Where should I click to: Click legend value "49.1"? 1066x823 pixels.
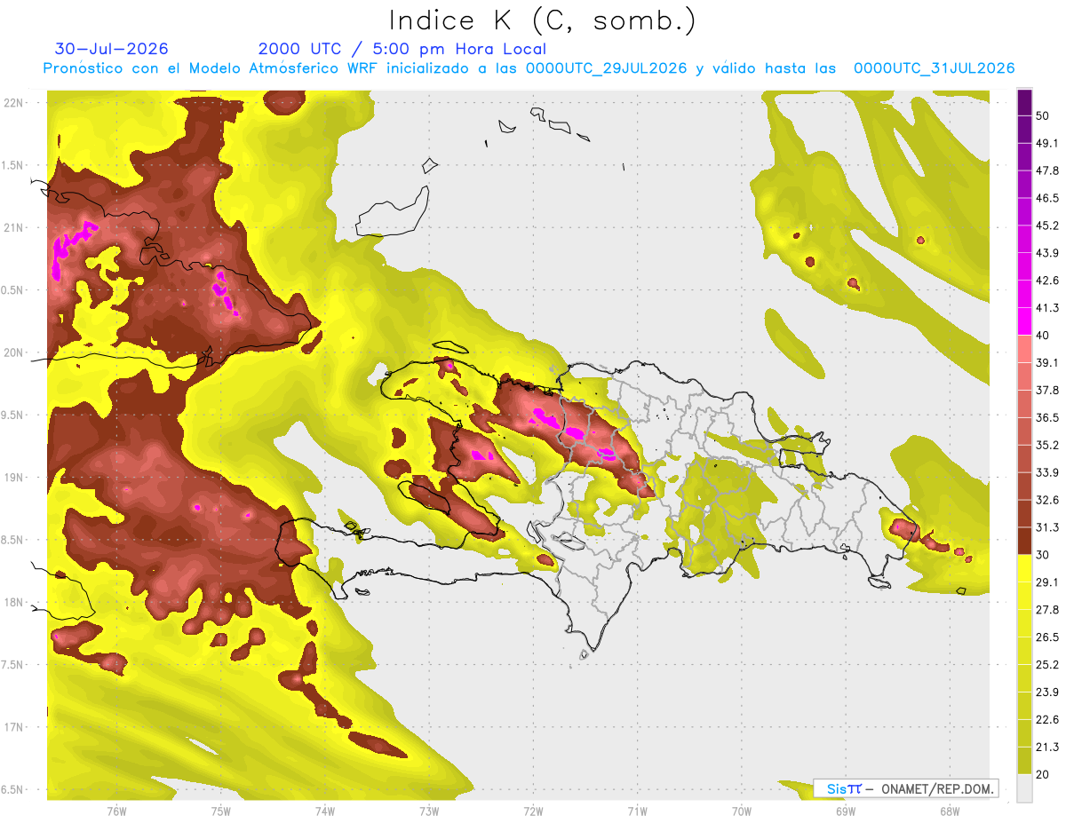tap(1047, 144)
